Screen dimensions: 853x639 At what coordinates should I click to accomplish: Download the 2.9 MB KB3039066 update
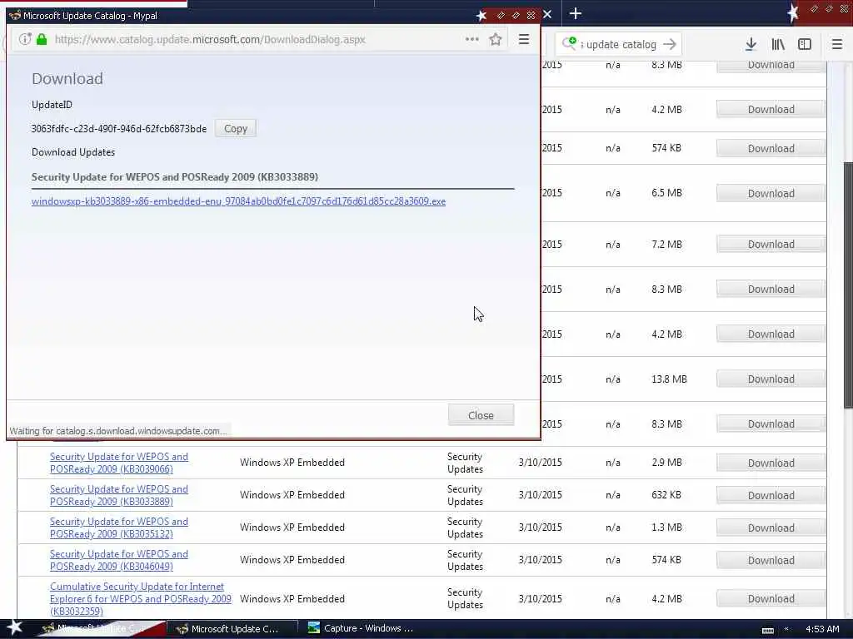[x=771, y=463]
